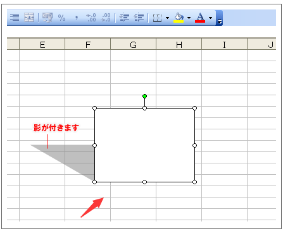Select column J header
The image size is (283, 236).
(262, 44)
